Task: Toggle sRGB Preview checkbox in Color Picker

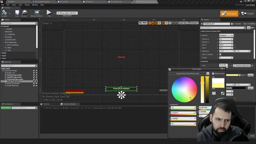Action: tap(213, 74)
